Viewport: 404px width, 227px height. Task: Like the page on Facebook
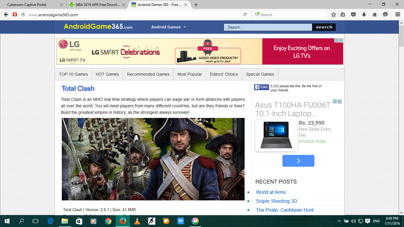tap(261, 87)
